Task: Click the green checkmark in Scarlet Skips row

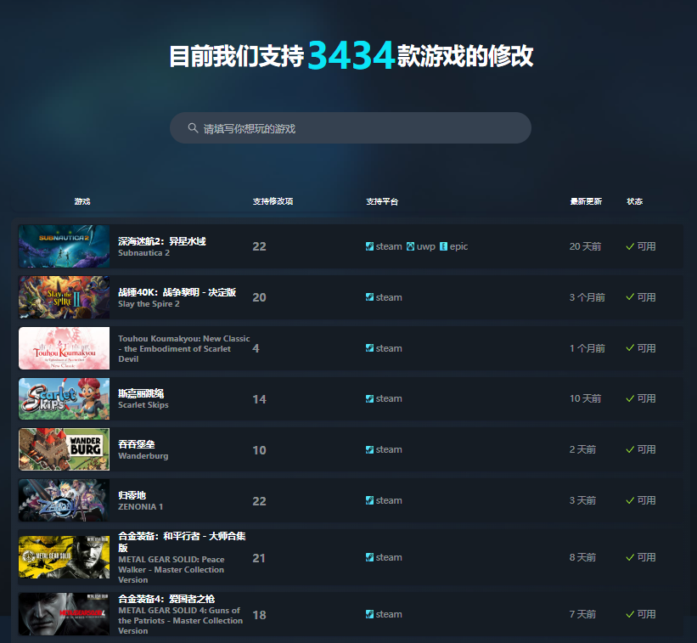Action: pyautogui.click(x=630, y=399)
